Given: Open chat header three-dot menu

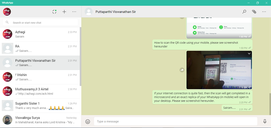Looking at the screenshot, I should point(264,12).
